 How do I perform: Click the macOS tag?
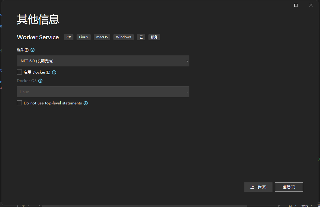pos(102,37)
